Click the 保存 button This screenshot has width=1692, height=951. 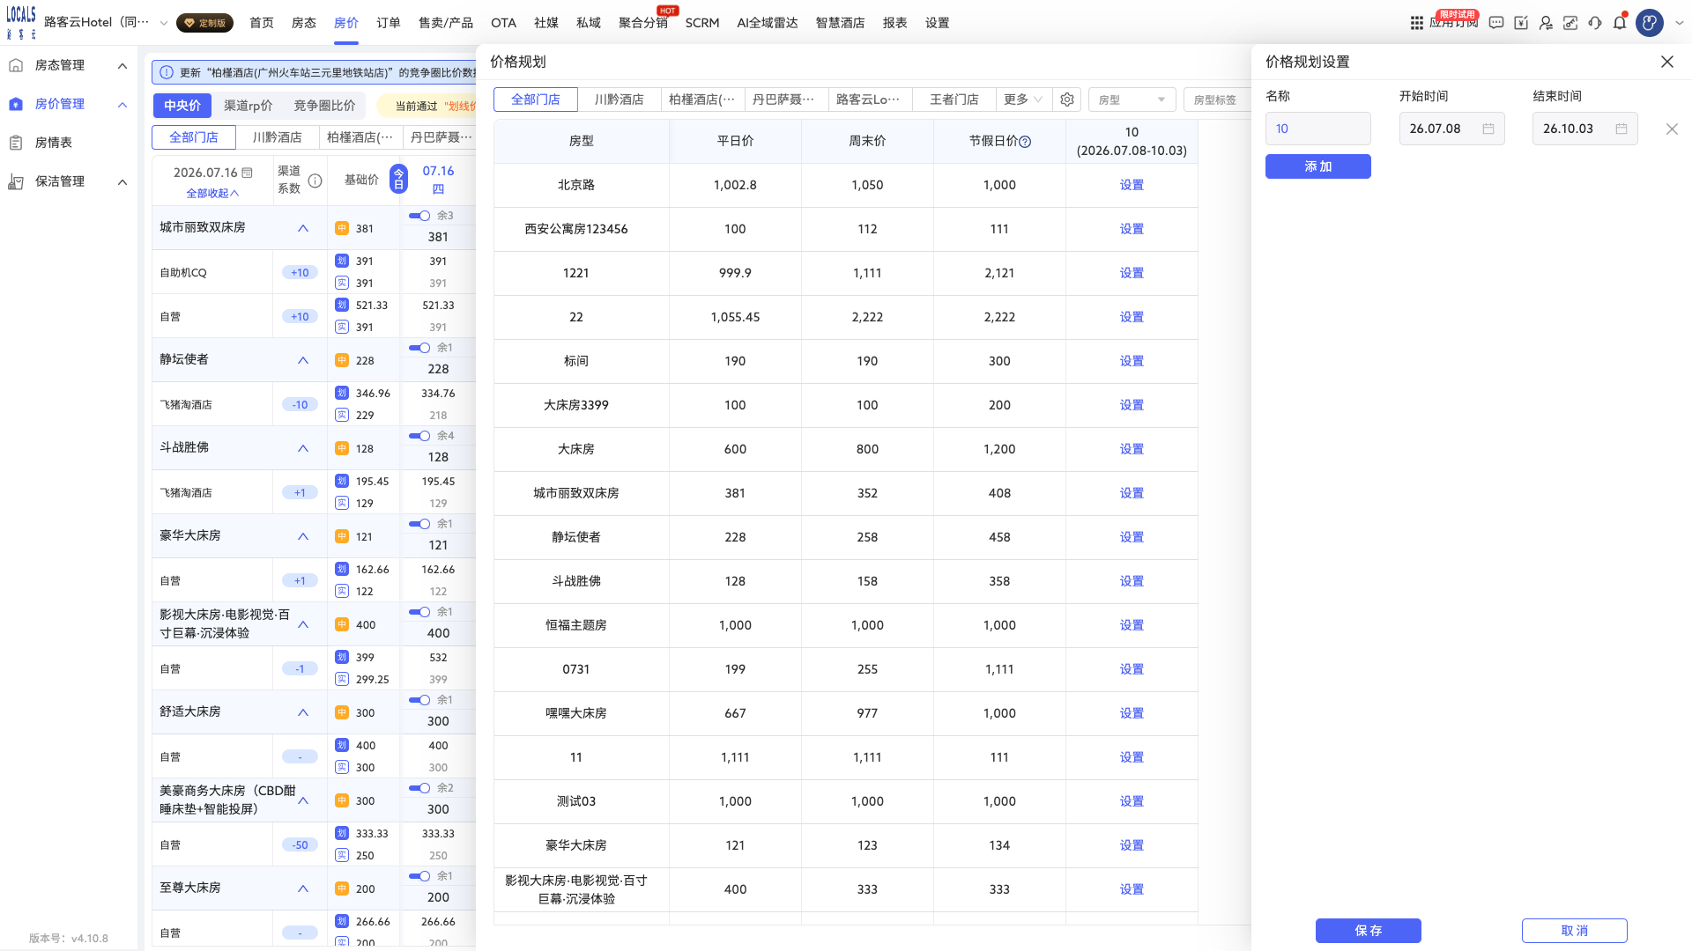tap(1369, 931)
